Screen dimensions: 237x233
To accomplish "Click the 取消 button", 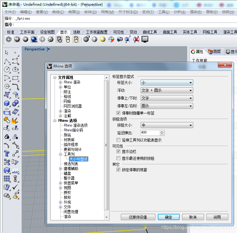I will pyautogui.click(x=193, y=217).
